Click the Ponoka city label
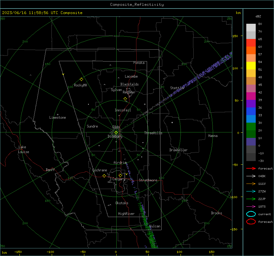The width and height of the screenshot is (274, 256). (139, 63)
